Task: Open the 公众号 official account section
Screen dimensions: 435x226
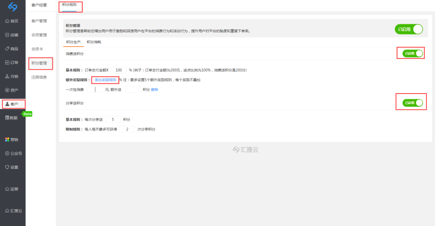Action: (x=14, y=153)
